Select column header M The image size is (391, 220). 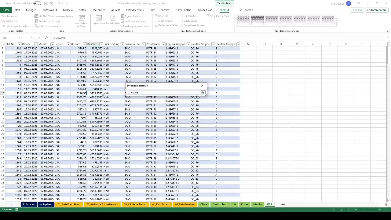[x=248, y=44]
